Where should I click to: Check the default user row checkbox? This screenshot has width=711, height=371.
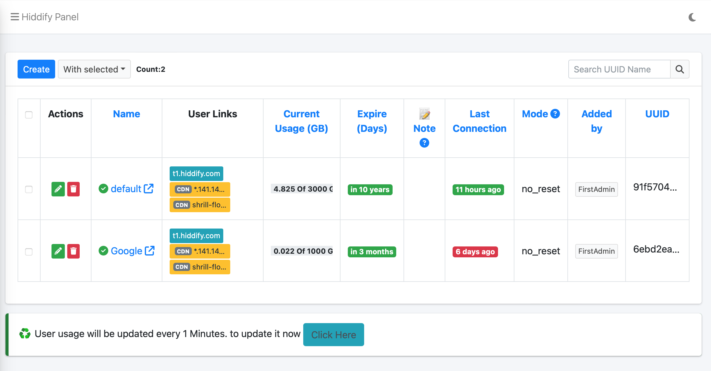(x=29, y=189)
